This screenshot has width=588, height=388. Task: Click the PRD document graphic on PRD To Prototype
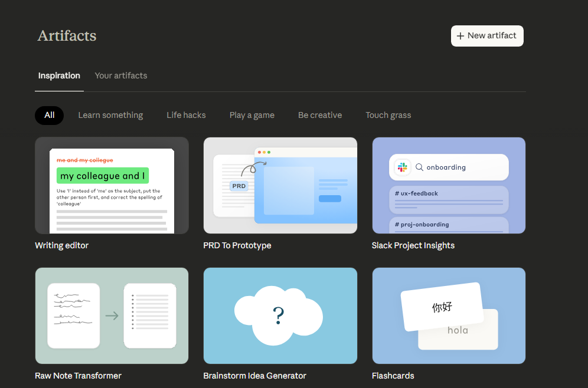(239, 186)
